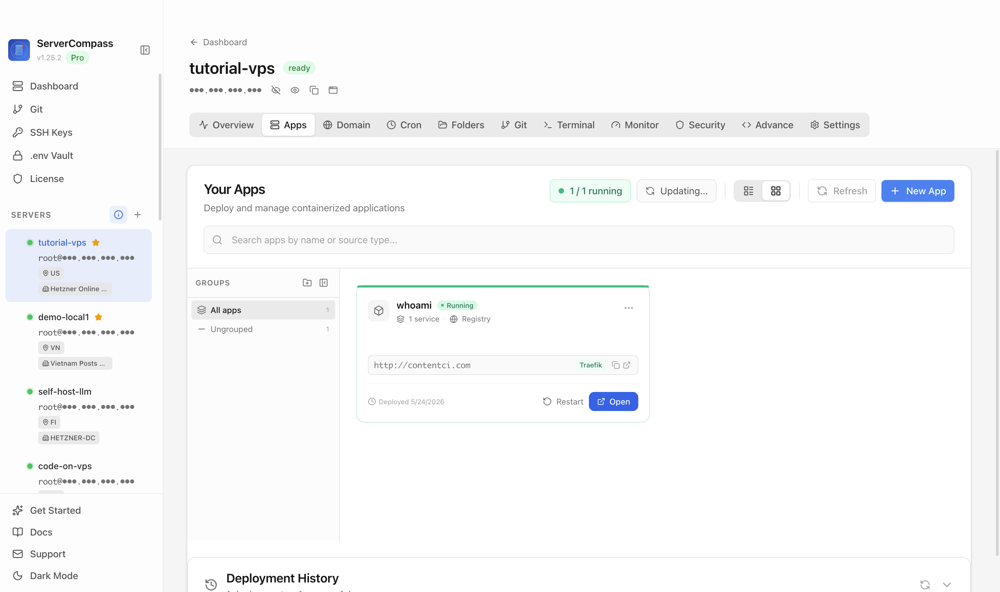
Task: Refresh the apps list
Action: tap(842, 191)
